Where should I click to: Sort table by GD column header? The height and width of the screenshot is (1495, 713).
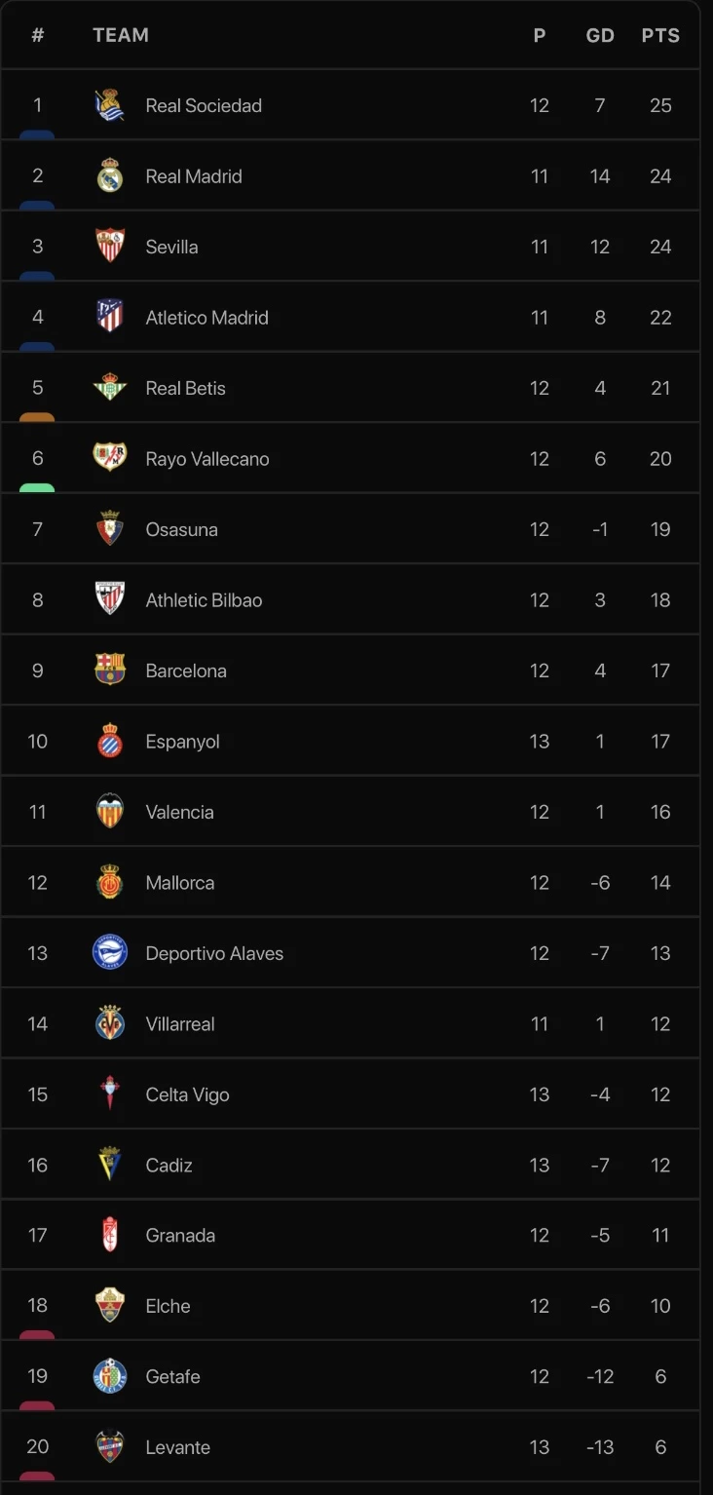600,35
